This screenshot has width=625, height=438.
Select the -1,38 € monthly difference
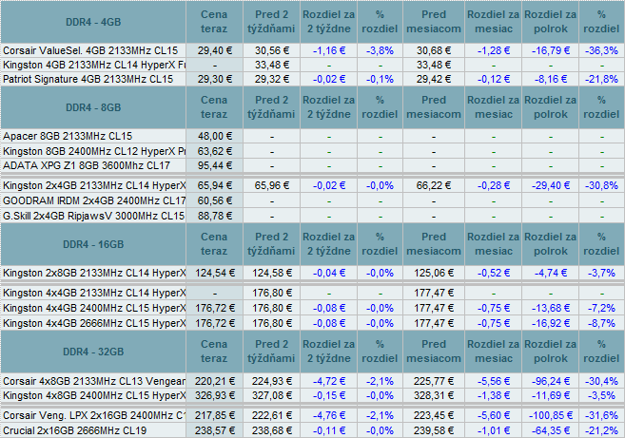click(x=494, y=396)
